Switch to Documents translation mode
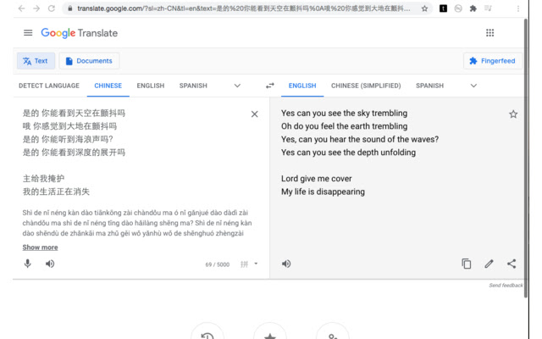The image size is (542, 339). [89, 61]
